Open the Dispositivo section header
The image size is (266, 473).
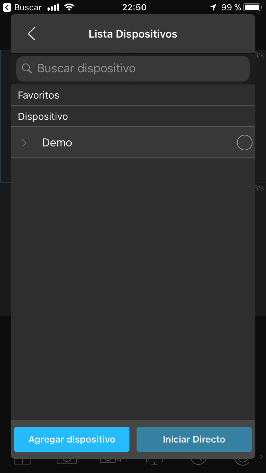point(133,116)
